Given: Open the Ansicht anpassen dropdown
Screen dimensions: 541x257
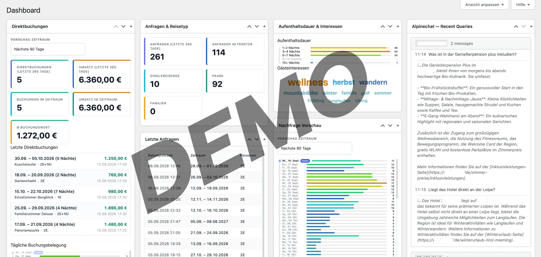Looking at the screenshot, I should [484, 5].
